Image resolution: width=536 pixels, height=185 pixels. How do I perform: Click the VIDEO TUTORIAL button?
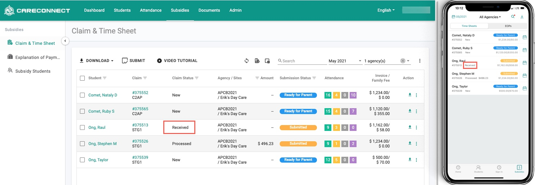click(x=177, y=61)
